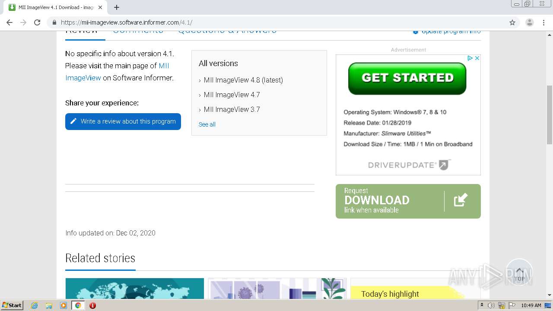Reload the current page

(x=37, y=22)
